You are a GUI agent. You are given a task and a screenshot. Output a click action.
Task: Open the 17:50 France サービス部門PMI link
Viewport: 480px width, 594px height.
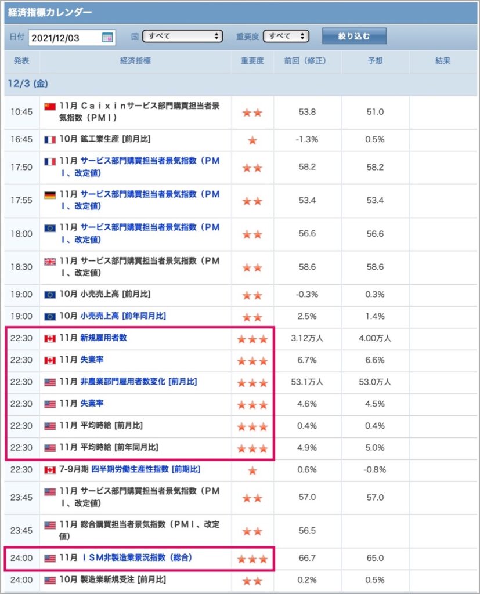click(140, 166)
